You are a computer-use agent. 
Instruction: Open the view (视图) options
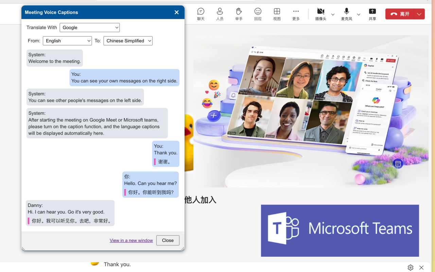click(x=277, y=14)
